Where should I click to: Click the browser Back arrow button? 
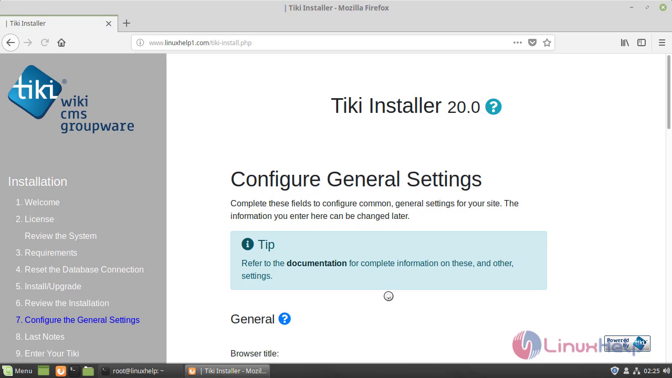(x=10, y=43)
